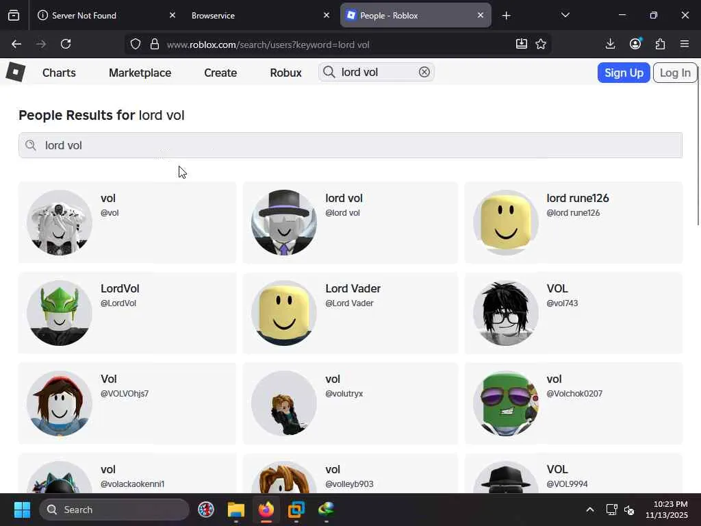The image size is (701, 526).
Task: Click the muted volume tray icon
Action: [x=629, y=510]
